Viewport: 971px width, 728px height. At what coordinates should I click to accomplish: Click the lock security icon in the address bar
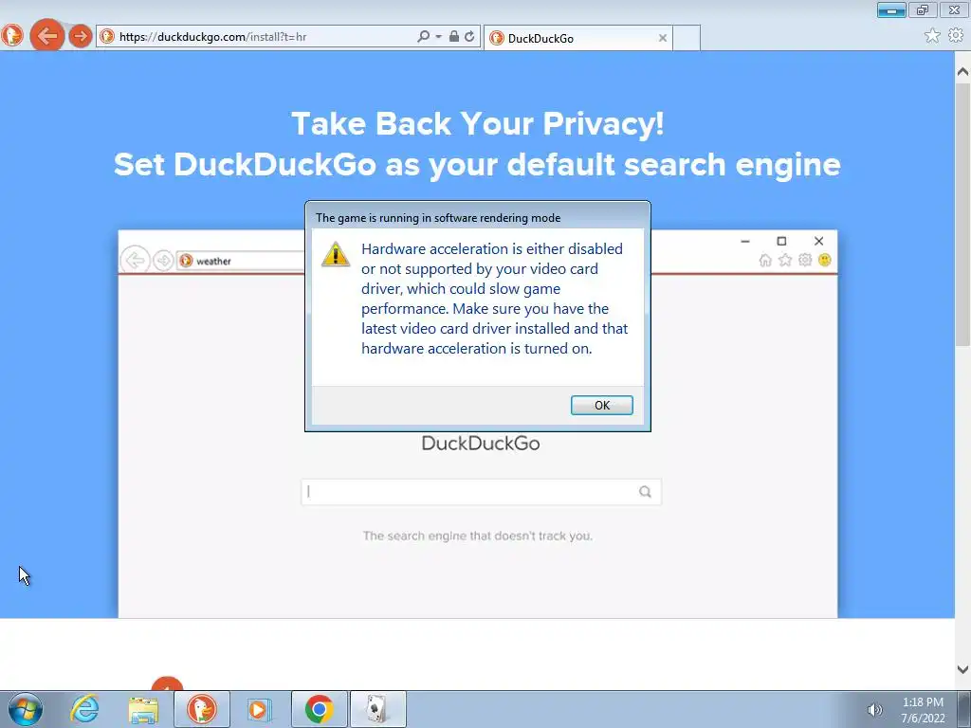[x=454, y=37]
